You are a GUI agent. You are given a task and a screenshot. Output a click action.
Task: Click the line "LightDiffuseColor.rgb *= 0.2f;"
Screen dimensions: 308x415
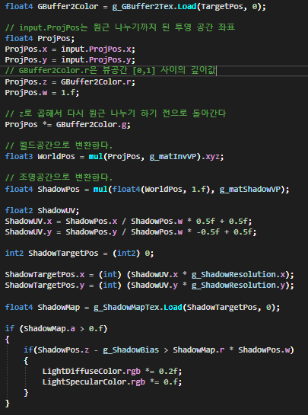(x=112, y=372)
